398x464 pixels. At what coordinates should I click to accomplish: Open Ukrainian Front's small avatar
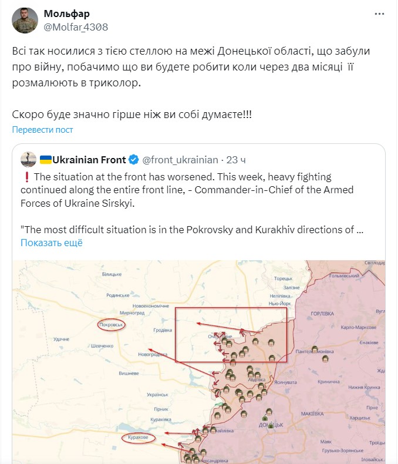coord(28,159)
